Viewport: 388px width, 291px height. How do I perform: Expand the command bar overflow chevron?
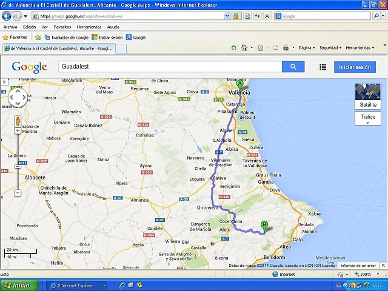coord(384,45)
